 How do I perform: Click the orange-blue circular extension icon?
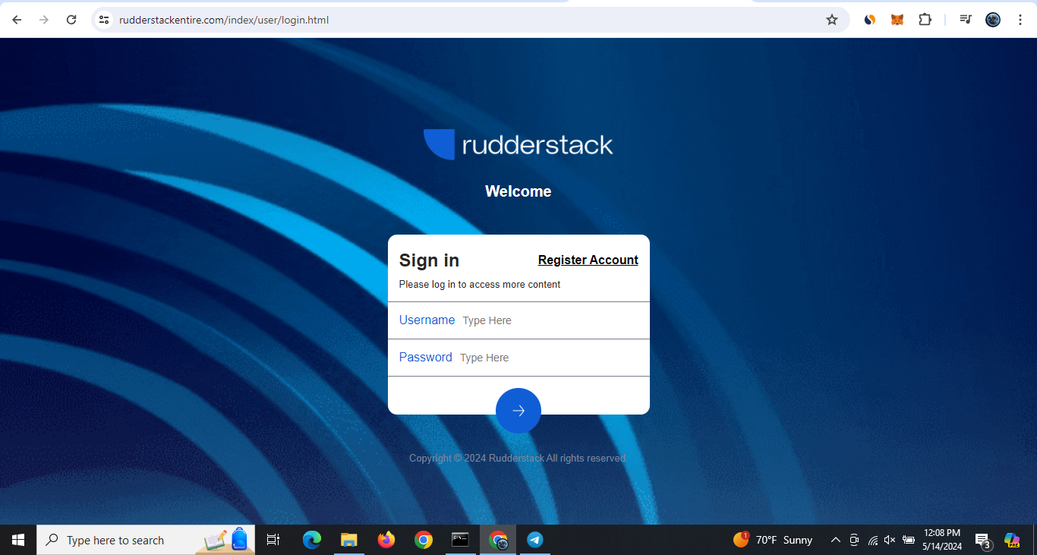[x=870, y=20]
